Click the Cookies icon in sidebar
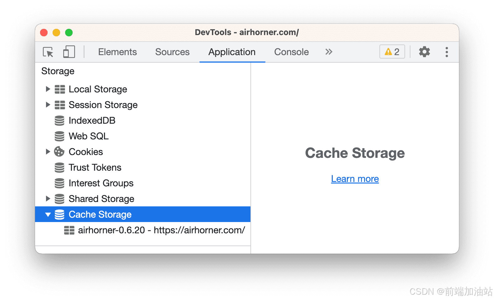Image resolution: width=494 pixels, height=300 pixels. point(59,152)
